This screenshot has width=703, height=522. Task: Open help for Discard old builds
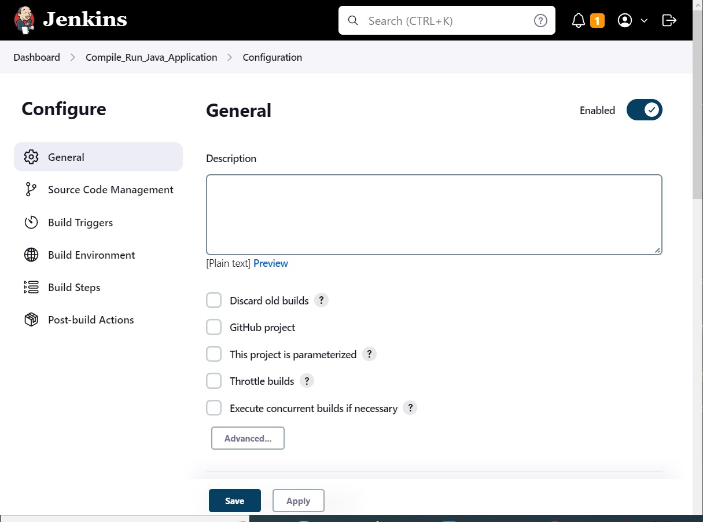coord(321,300)
